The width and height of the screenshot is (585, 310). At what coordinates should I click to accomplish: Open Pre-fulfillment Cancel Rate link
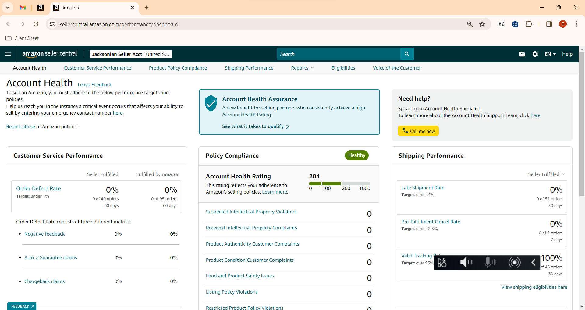pyautogui.click(x=431, y=222)
